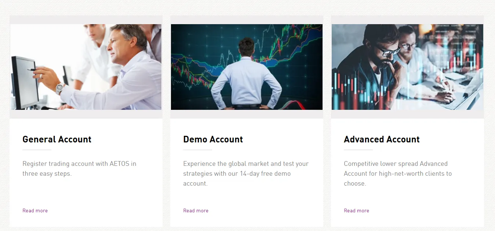Click Read more for Advanced Account

357,210
